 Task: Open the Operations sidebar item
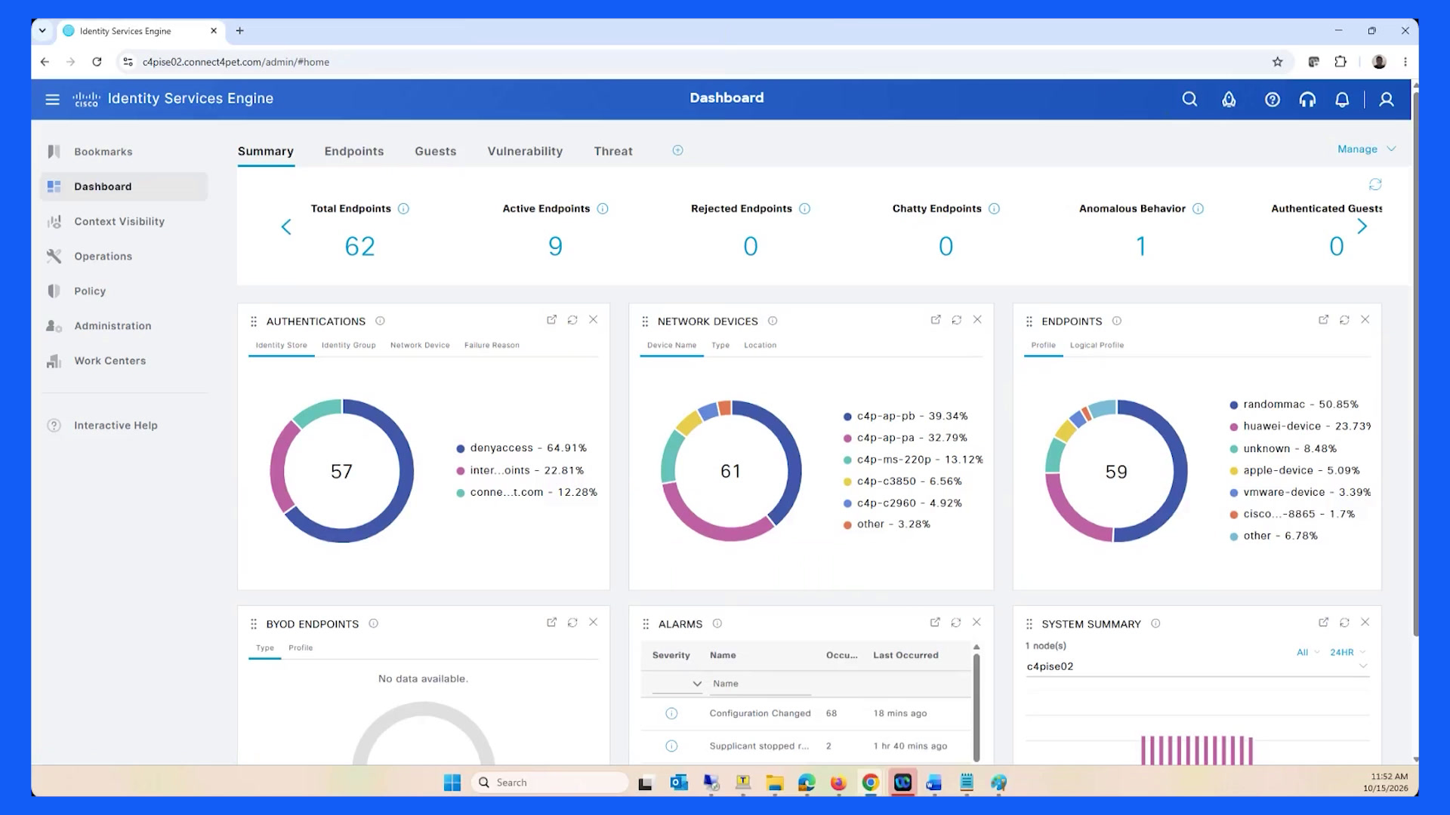pyautogui.click(x=103, y=256)
